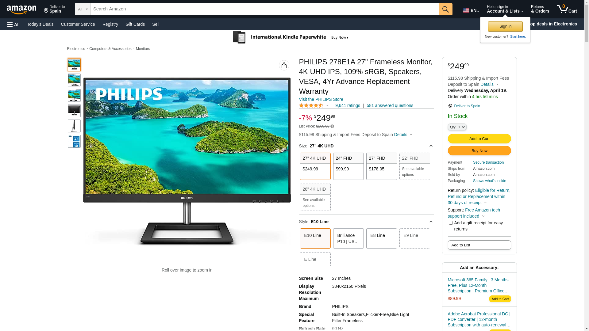Open the All hamburger menu
Image resolution: width=589 pixels, height=331 pixels.
pyautogui.click(x=13, y=24)
